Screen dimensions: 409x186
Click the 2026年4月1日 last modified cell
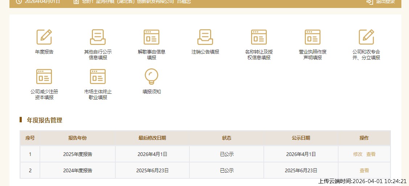152,154
